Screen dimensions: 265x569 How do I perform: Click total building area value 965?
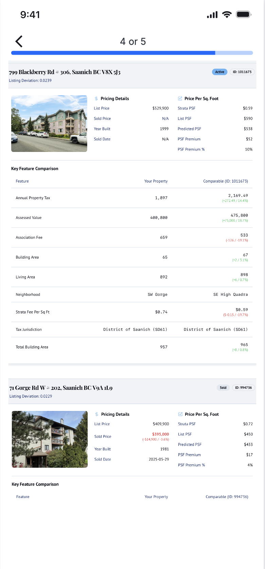[x=244, y=345]
